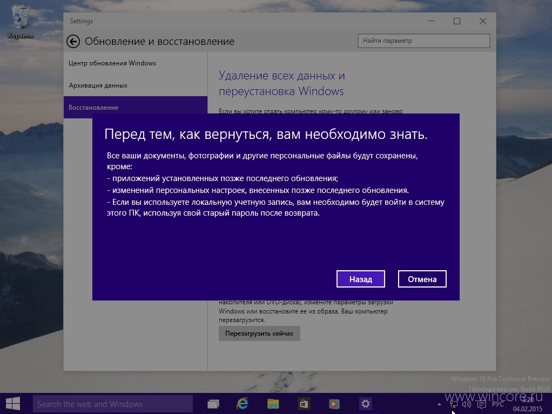Viewport: 552px width, 414px height.
Task: Open the network tray icon
Action: tap(454, 404)
